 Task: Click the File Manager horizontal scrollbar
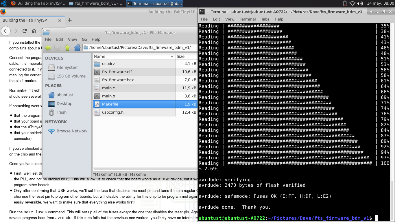tap(145, 169)
